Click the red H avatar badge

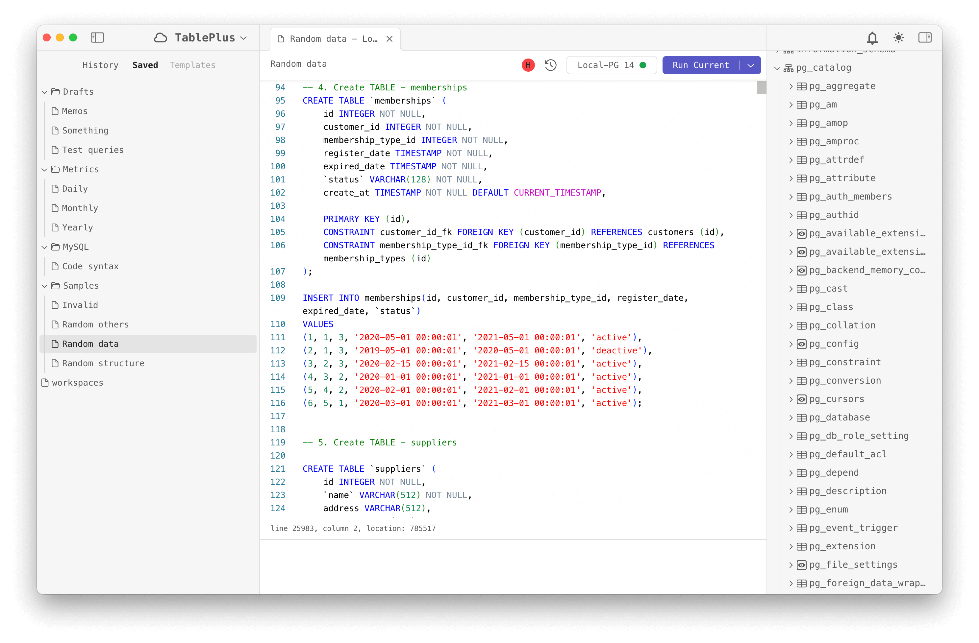[x=528, y=65]
